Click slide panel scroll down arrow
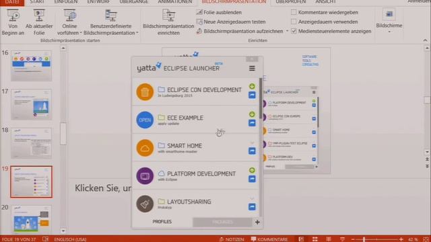The width and height of the screenshot is (431, 242). pyautogui.click(x=63, y=231)
